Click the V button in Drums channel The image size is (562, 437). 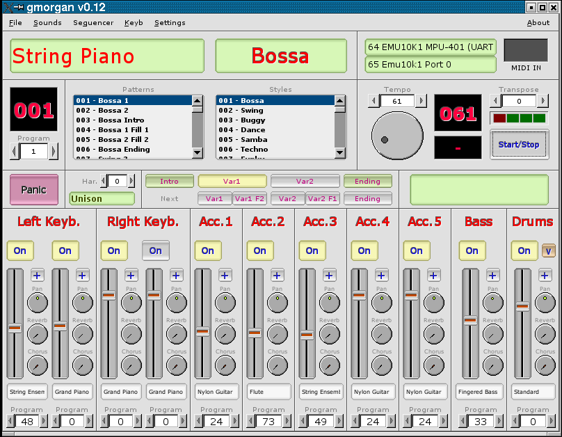(548, 251)
